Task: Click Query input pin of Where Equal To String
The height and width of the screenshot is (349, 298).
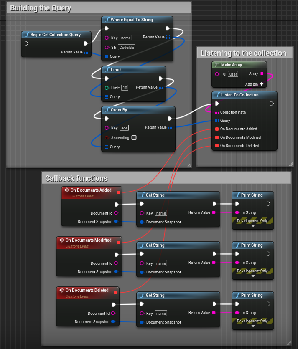Action: pyautogui.click(x=107, y=56)
